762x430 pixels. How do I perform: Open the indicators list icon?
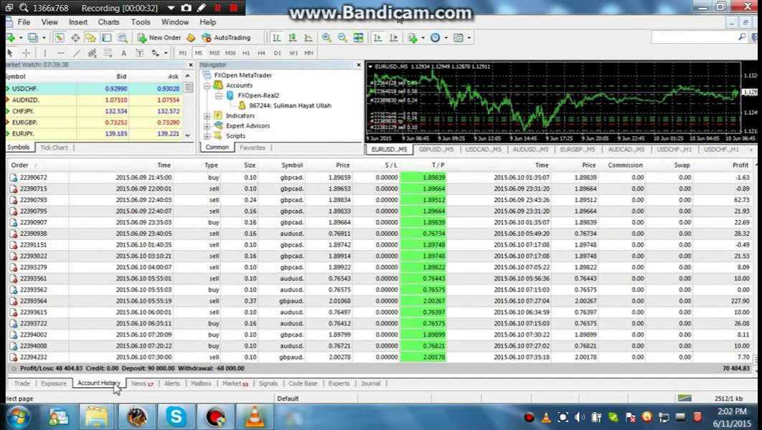[413, 37]
